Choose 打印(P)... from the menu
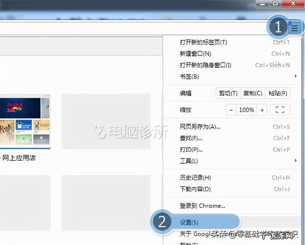This screenshot has width=305, height=245. tap(191, 149)
